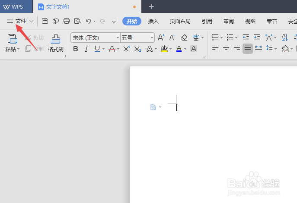Switch to the 插入 ribbon tab

153,22
